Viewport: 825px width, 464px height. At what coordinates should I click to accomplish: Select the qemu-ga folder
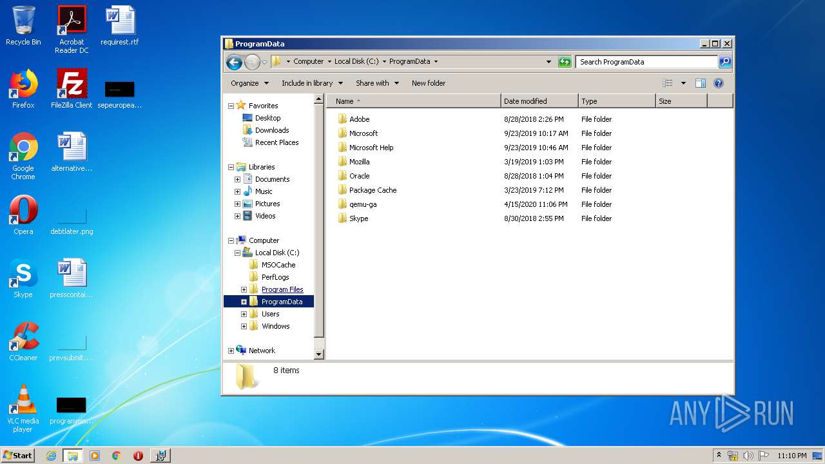click(x=363, y=204)
